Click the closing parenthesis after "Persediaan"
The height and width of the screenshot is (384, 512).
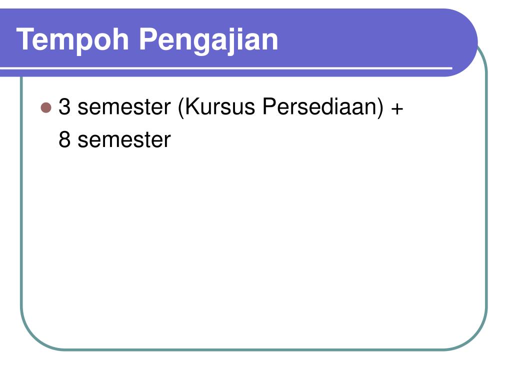[x=380, y=107]
